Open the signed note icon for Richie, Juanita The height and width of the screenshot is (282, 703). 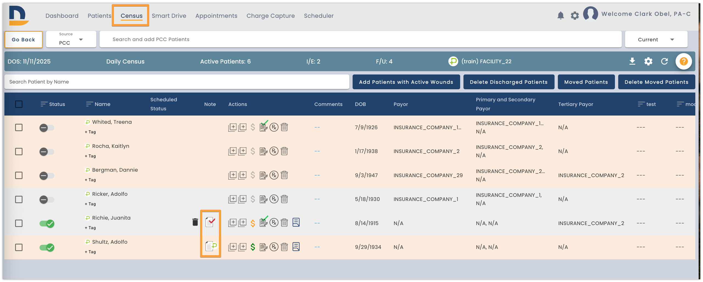[210, 222]
